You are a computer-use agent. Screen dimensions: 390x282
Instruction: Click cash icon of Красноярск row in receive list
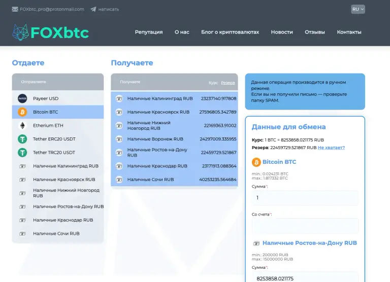click(119, 112)
